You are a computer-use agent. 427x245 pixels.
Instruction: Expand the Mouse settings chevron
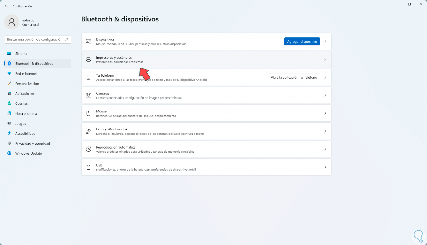(325, 113)
